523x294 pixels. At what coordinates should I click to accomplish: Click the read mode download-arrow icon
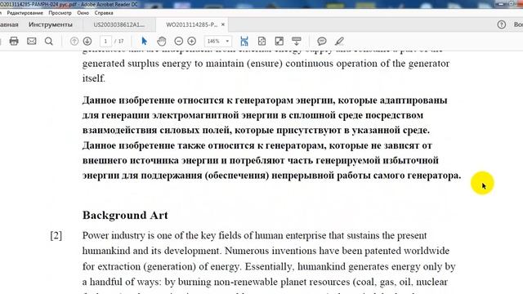(297, 41)
